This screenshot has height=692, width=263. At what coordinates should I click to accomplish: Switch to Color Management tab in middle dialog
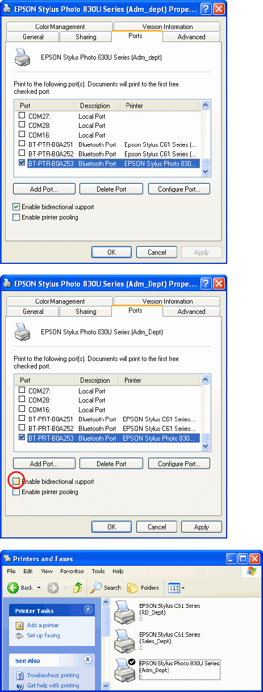[60, 301]
